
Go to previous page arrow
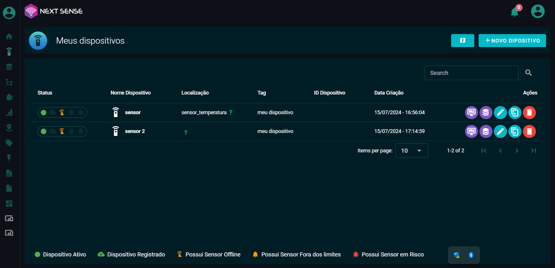pos(500,151)
